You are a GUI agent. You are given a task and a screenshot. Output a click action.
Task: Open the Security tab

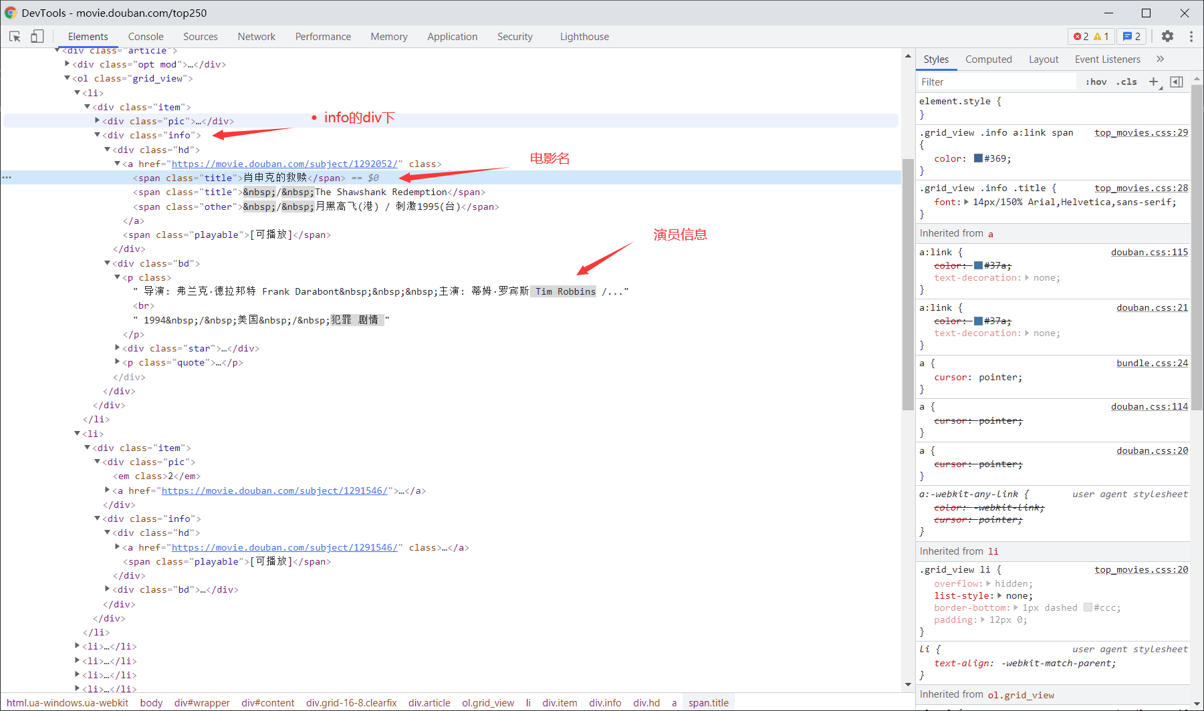click(x=515, y=37)
